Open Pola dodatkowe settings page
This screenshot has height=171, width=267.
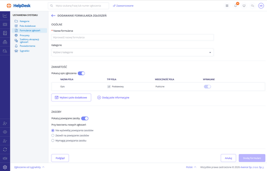[x=27, y=26]
